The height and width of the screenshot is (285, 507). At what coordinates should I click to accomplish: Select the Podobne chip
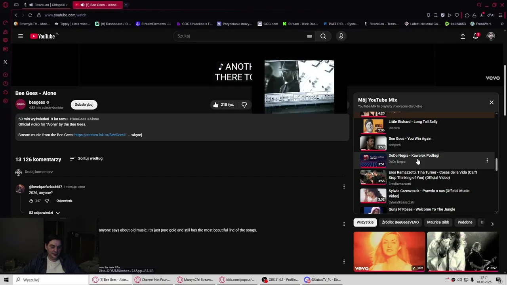click(x=465, y=222)
